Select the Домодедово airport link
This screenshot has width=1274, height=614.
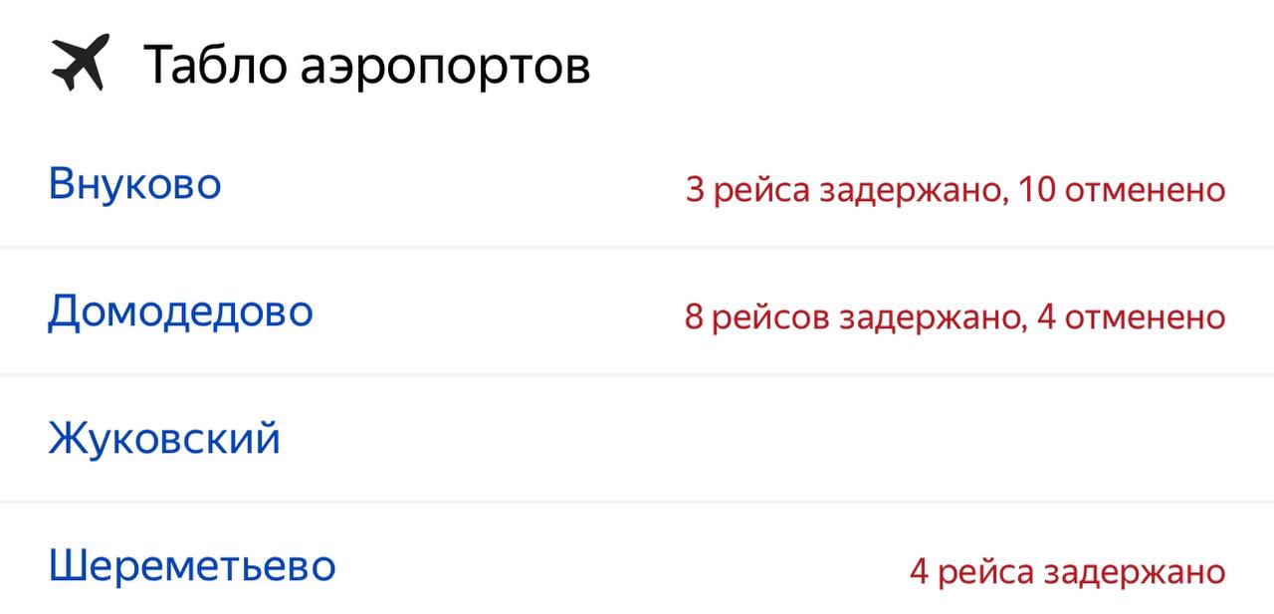pyautogui.click(x=180, y=311)
